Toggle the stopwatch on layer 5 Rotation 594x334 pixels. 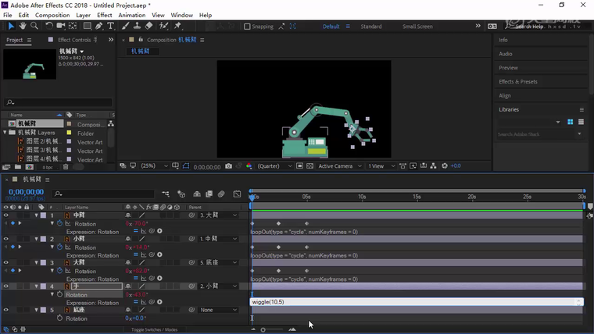click(59, 318)
